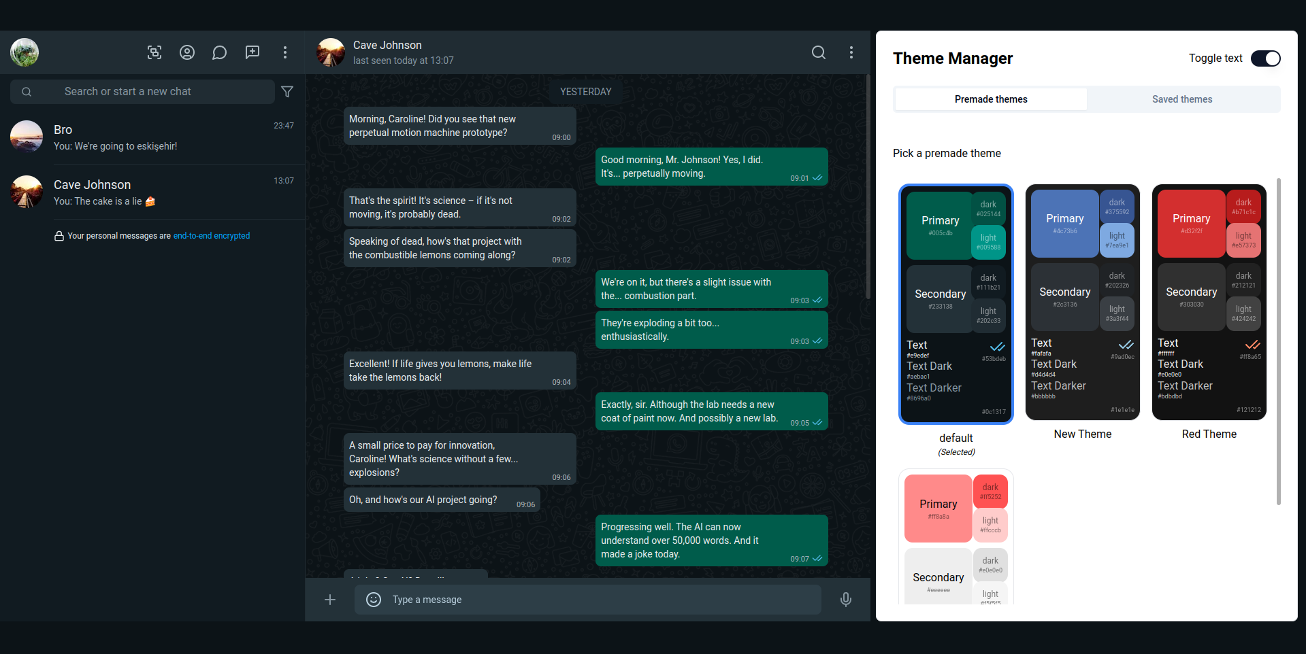Open the chat list three-dot menu
Image resolution: width=1306 pixels, height=654 pixels.
(x=285, y=52)
